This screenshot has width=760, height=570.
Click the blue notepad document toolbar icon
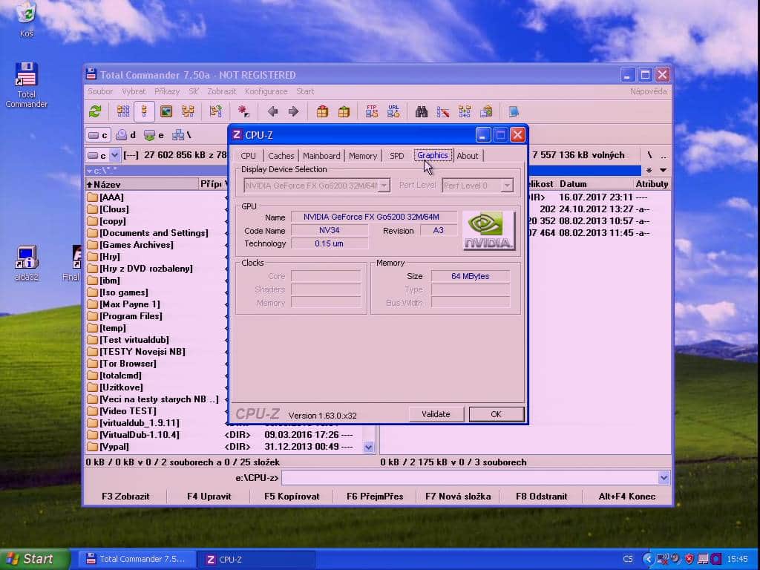tap(514, 111)
